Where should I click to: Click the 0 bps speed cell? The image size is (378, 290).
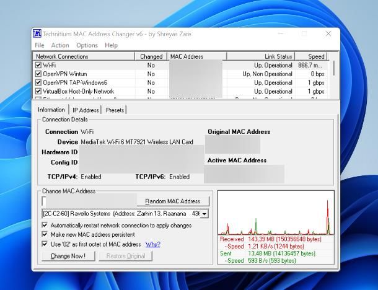click(x=317, y=74)
